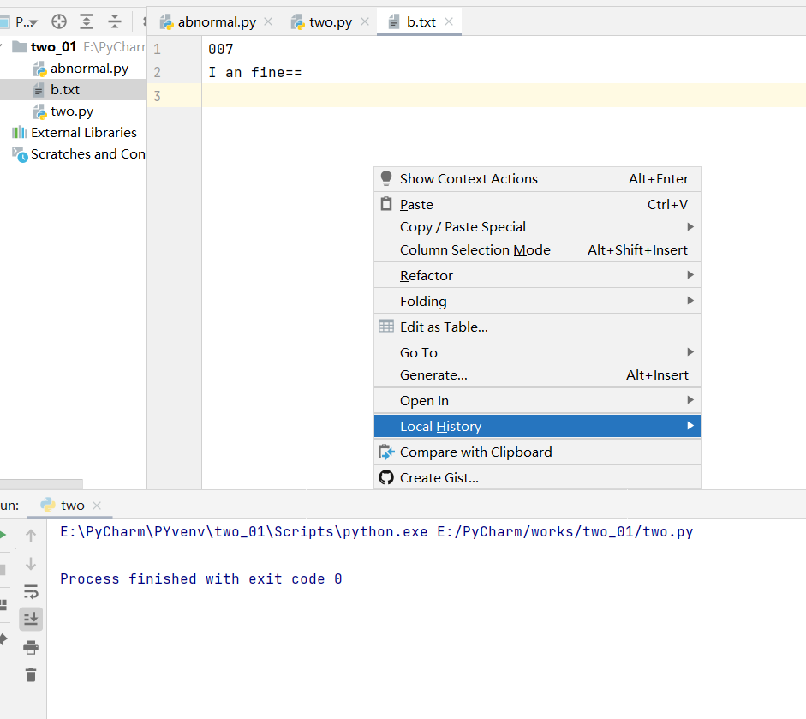Click the up arrow in the run toolbar
The height and width of the screenshot is (719, 806).
point(31,536)
